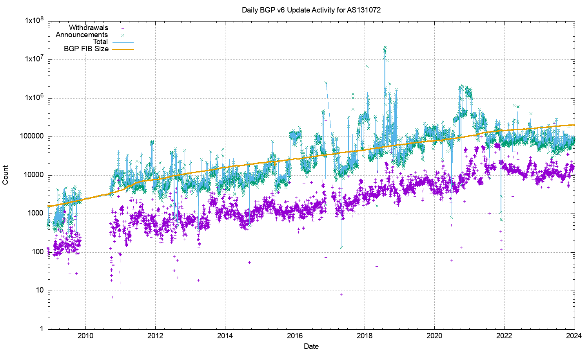Click the blue Total legend line sample
Screen dimensions: 588x352
coord(123,42)
